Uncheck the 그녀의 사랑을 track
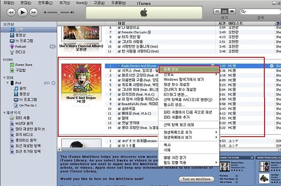 [x=119, y=42]
